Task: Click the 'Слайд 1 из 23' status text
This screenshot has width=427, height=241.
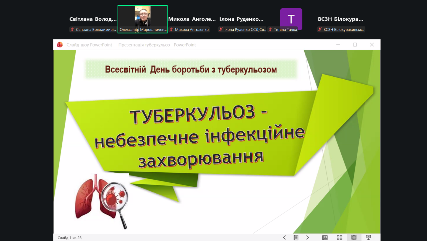Action: pos(70,238)
